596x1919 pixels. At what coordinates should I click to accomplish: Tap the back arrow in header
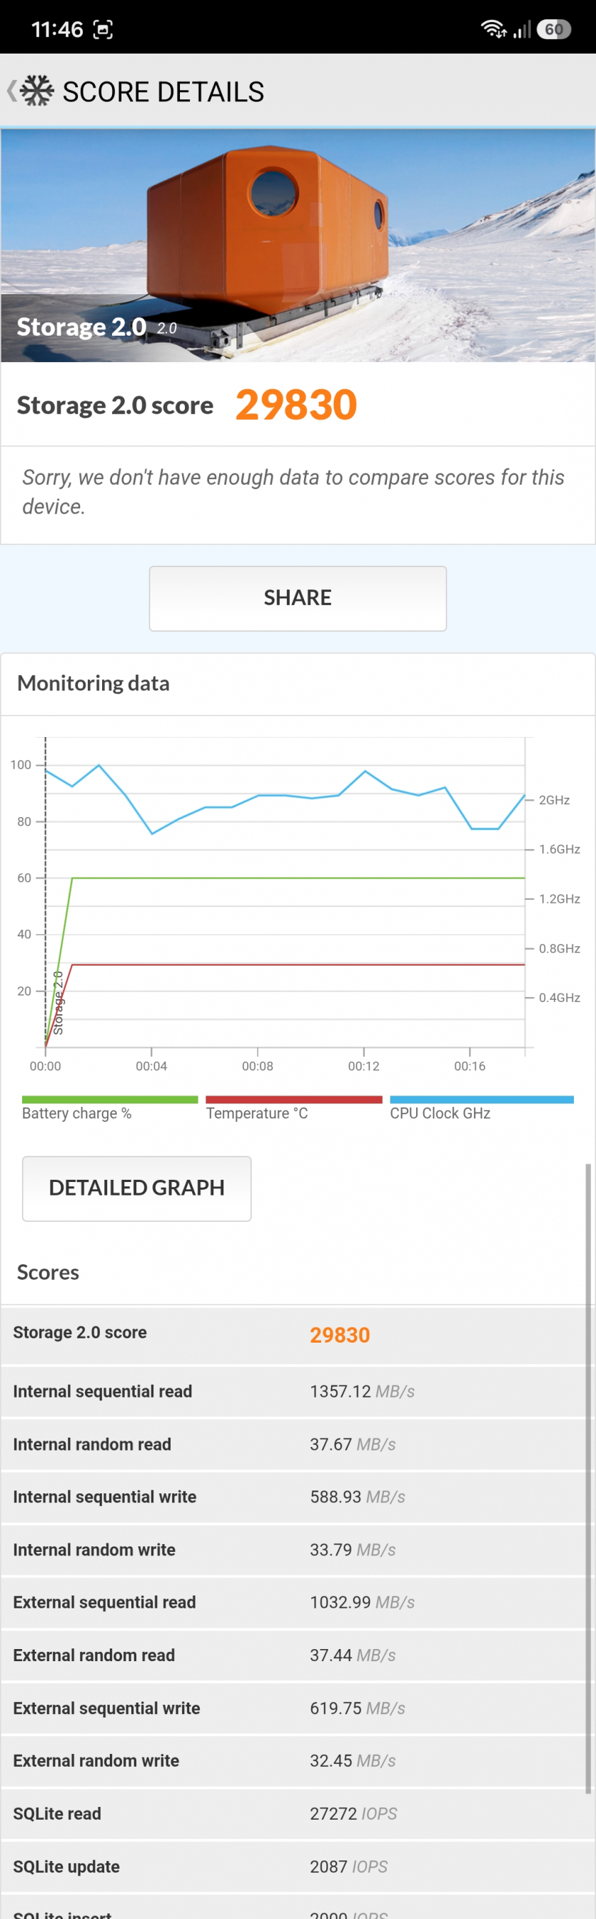pyautogui.click(x=11, y=91)
